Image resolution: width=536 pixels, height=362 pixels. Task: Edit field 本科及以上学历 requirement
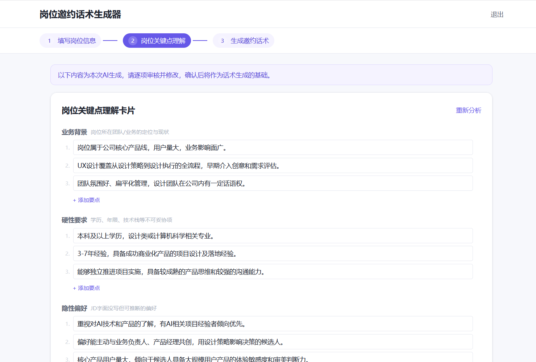click(x=273, y=236)
